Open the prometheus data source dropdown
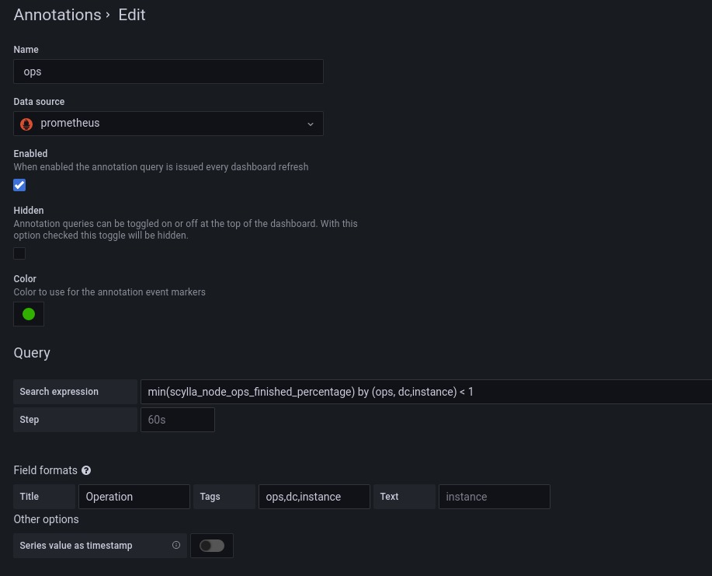The height and width of the screenshot is (576, 712). 168,124
